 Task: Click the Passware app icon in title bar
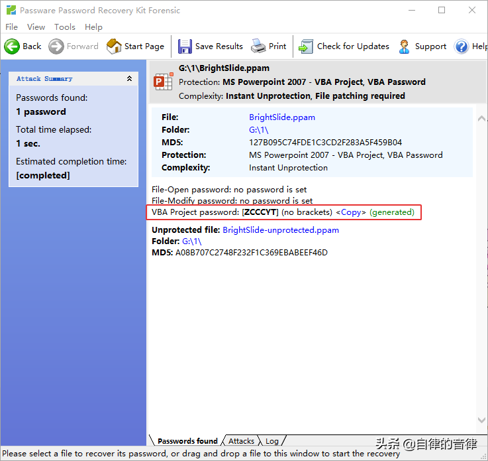11,10
